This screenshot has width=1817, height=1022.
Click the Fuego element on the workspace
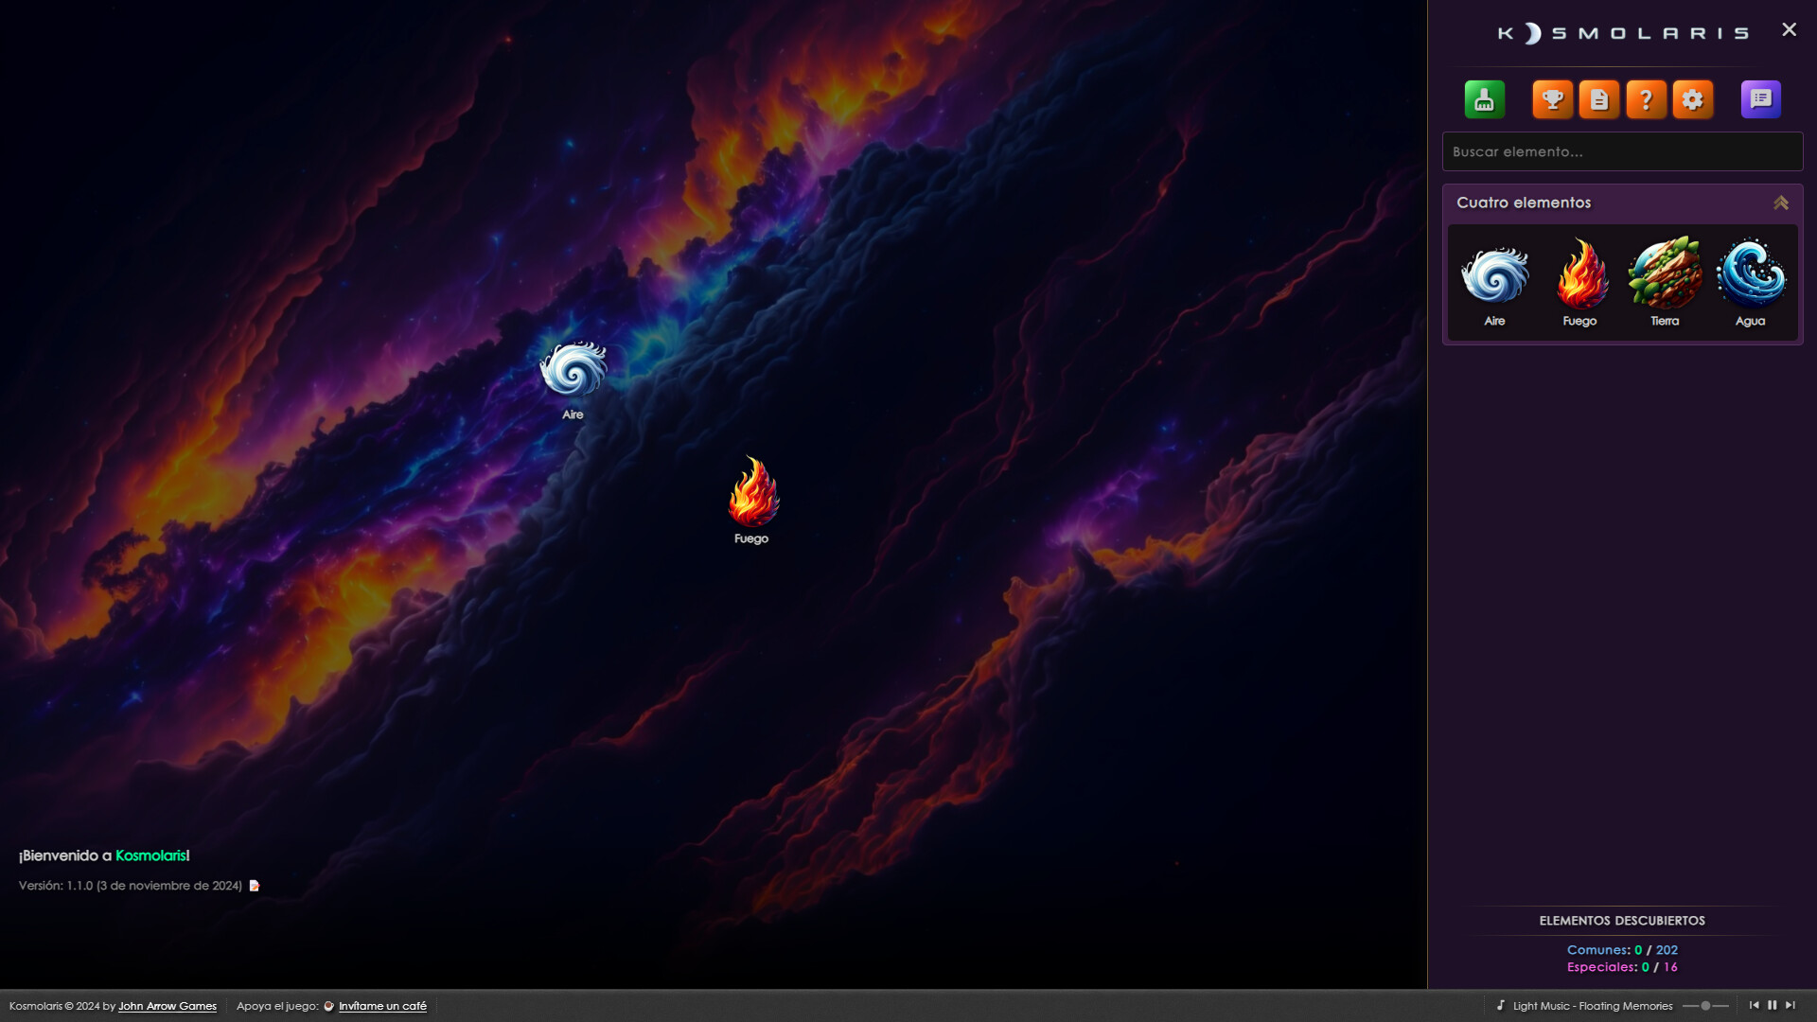(753, 494)
